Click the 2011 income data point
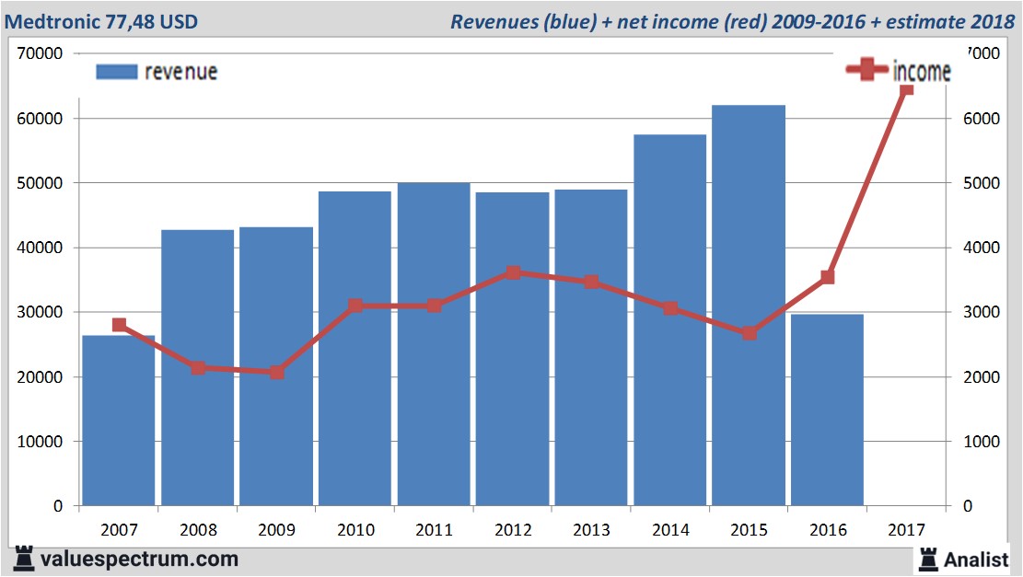The height and width of the screenshot is (577, 1023). tap(435, 306)
